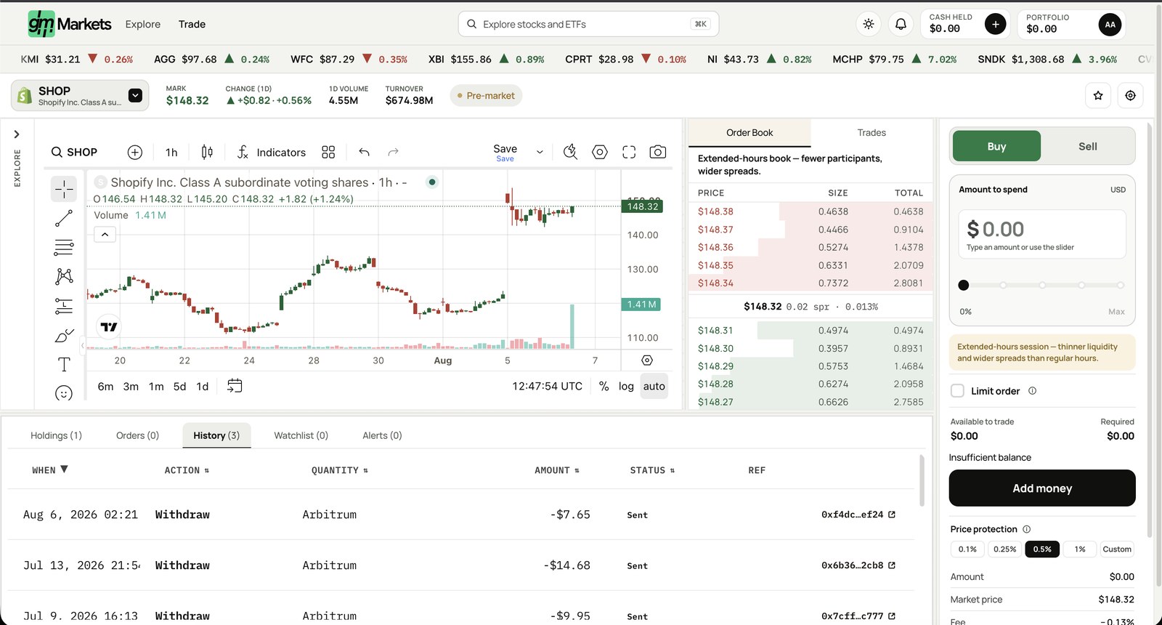Select 0.1% price protection

(967, 549)
